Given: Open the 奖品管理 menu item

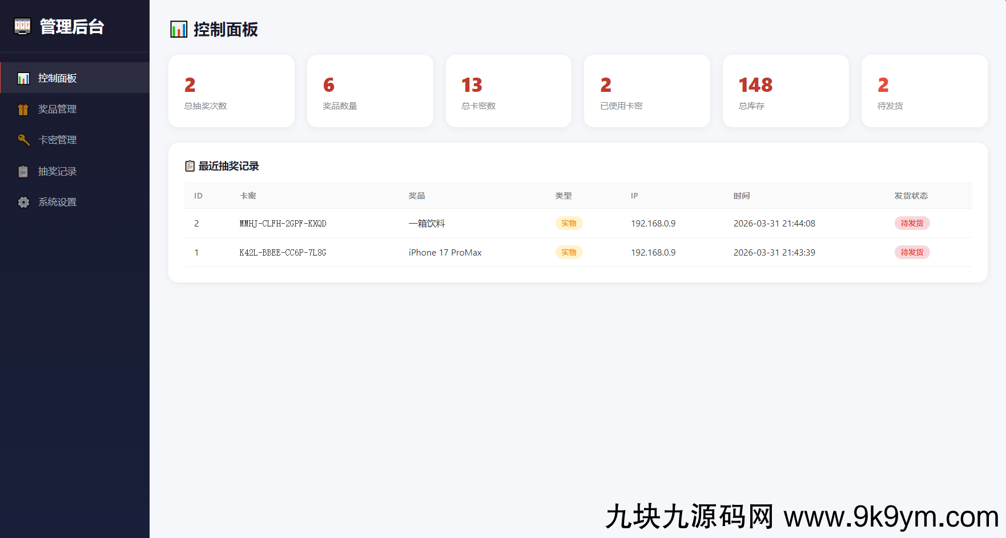Looking at the screenshot, I should click(57, 109).
